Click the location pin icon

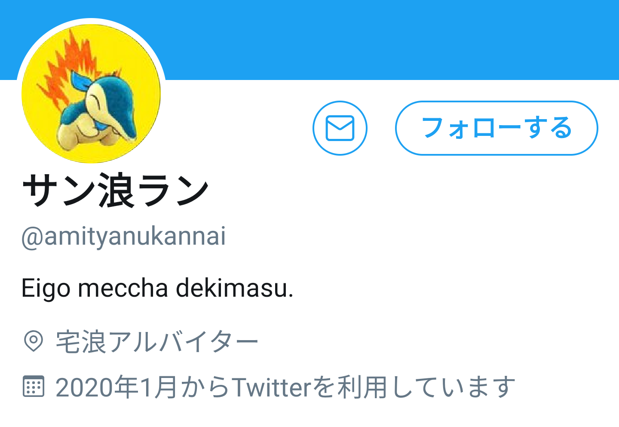point(33,341)
